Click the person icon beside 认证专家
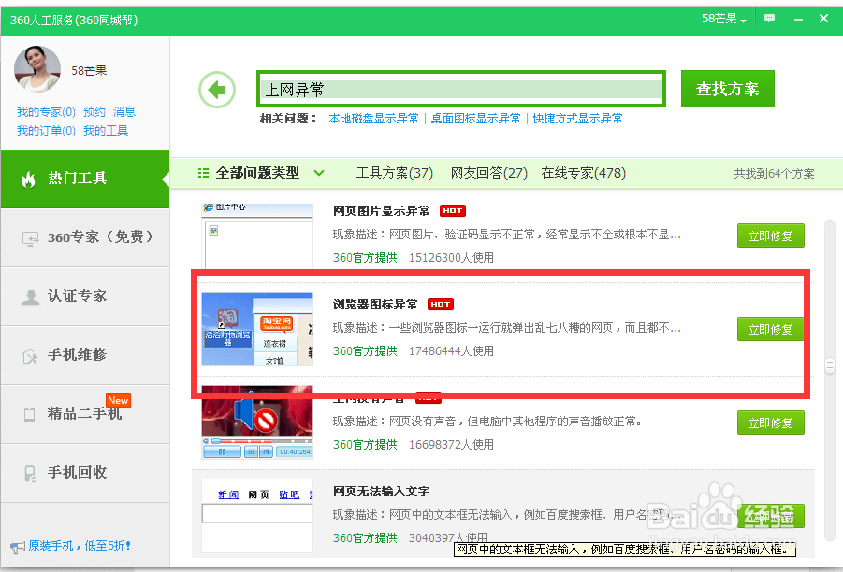The image size is (843, 572). 31,296
